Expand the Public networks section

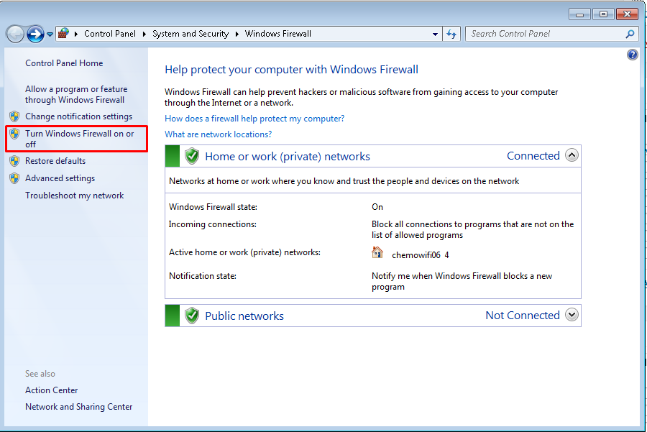click(x=572, y=315)
